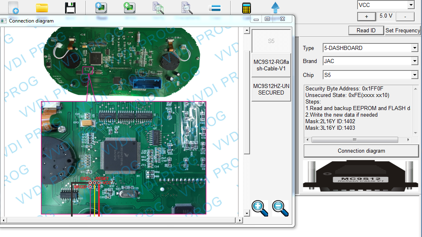Screen dimensions: 422x237
Task: Select the S5 diagram tab
Action: click(x=271, y=41)
